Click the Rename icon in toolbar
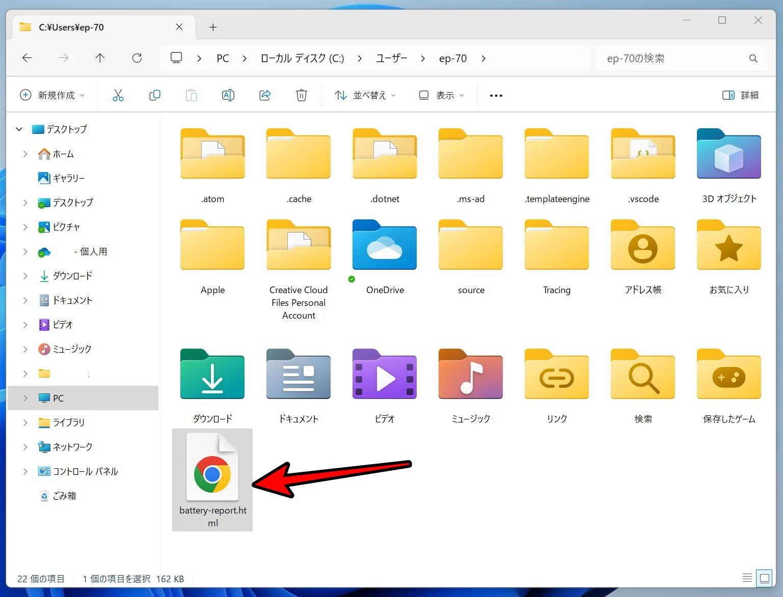This screenshot has width=783, height=597. tap(228, 95)
